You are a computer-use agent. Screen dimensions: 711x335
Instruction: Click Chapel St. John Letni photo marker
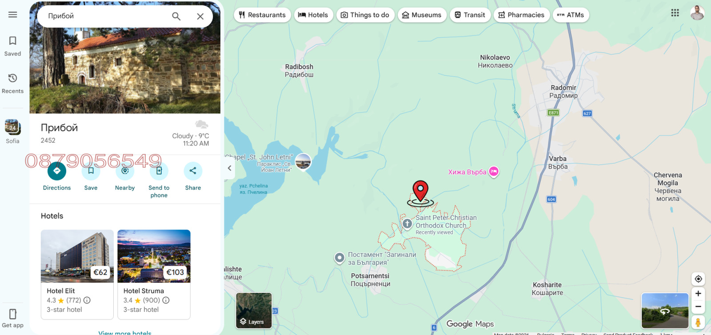[x=303, y=162]
